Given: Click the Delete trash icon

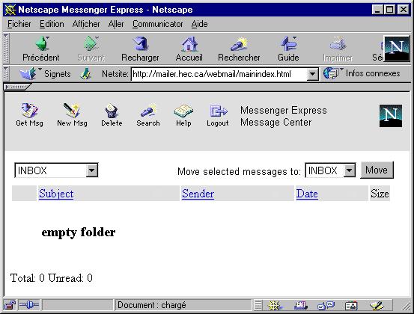Looking at the screenshot, I should coord(112,114).
